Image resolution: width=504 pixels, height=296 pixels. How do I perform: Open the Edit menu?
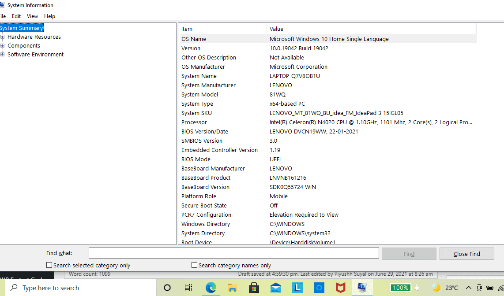[x=16, y=16]
